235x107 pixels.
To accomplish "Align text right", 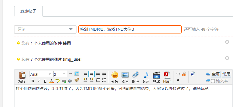I will [104, 74].
